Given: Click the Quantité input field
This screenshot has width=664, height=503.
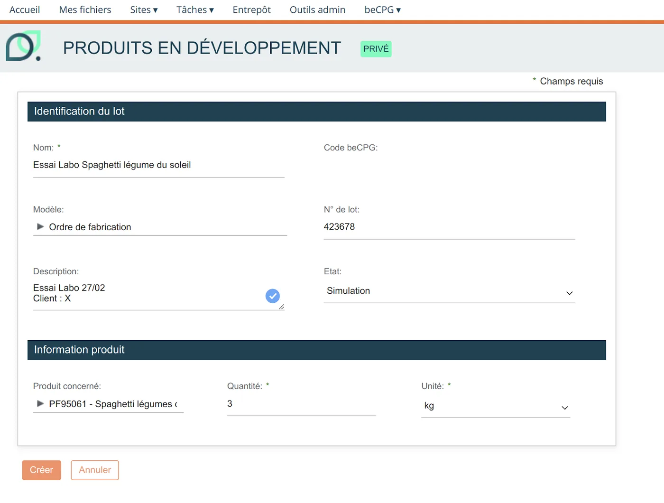Looking at the screenshot, I should (302, 404).
